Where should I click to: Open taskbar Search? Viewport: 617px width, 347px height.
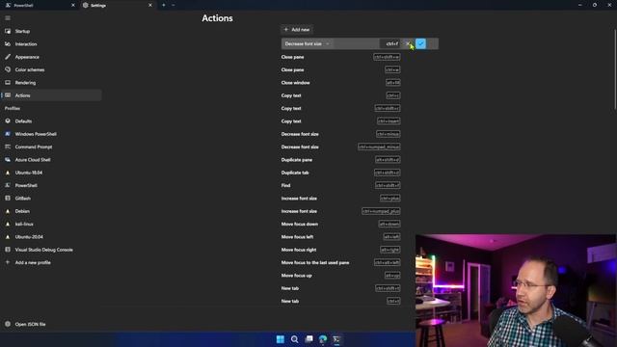pos(294,339)
